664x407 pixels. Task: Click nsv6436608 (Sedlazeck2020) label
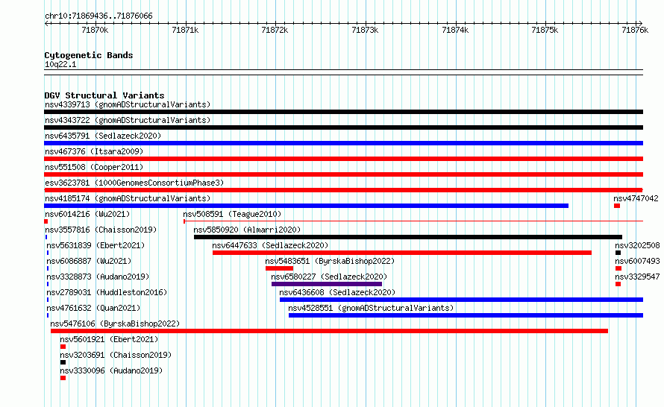(x=337, y=292)
